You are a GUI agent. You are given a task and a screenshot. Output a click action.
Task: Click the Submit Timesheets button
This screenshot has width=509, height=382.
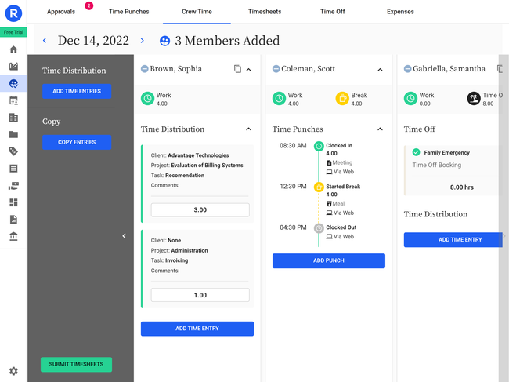click(76, 365)
